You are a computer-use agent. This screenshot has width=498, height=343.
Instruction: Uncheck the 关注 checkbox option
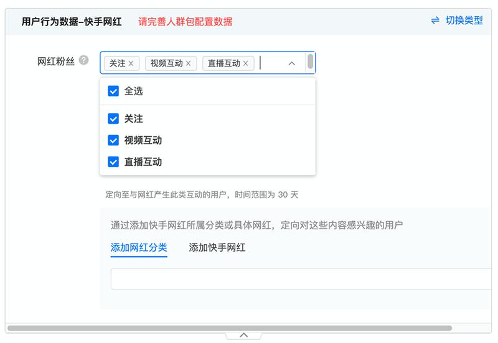coord(113,119)
